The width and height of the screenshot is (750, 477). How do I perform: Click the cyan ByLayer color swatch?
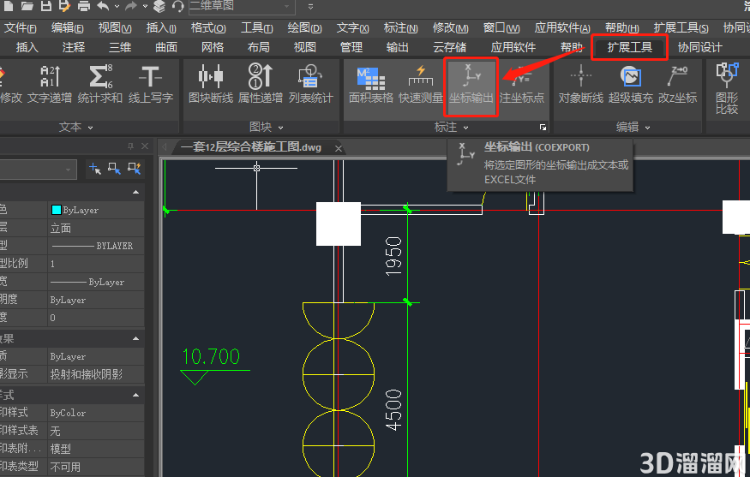(57, 210)
